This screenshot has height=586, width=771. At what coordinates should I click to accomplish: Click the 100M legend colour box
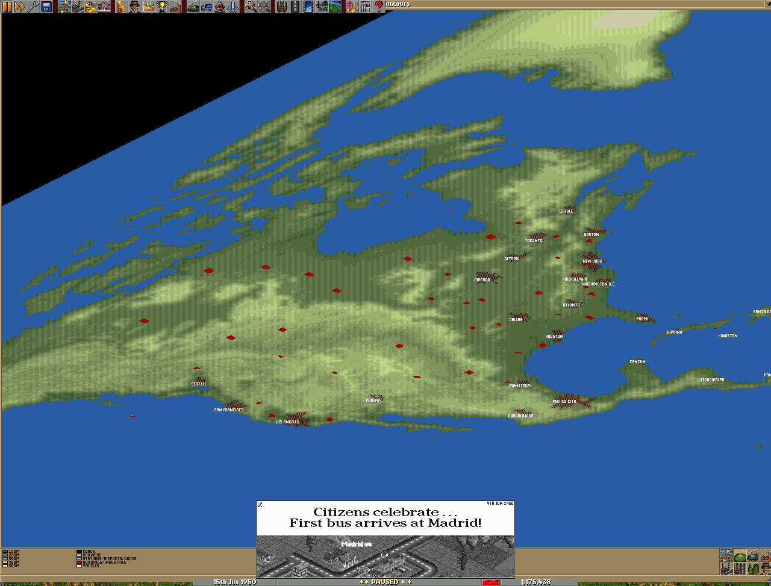click(5, 552)
